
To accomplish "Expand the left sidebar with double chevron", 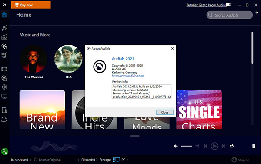I will tap(5, 5).
